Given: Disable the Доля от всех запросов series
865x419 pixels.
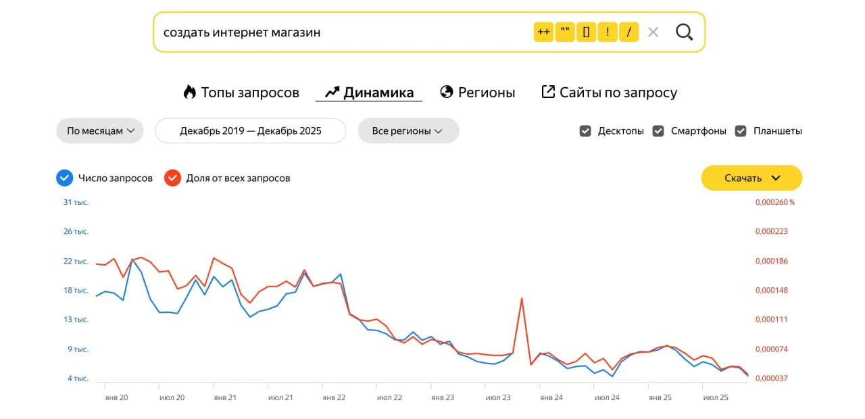Looking at the screenshot, I should click(172, 177).
